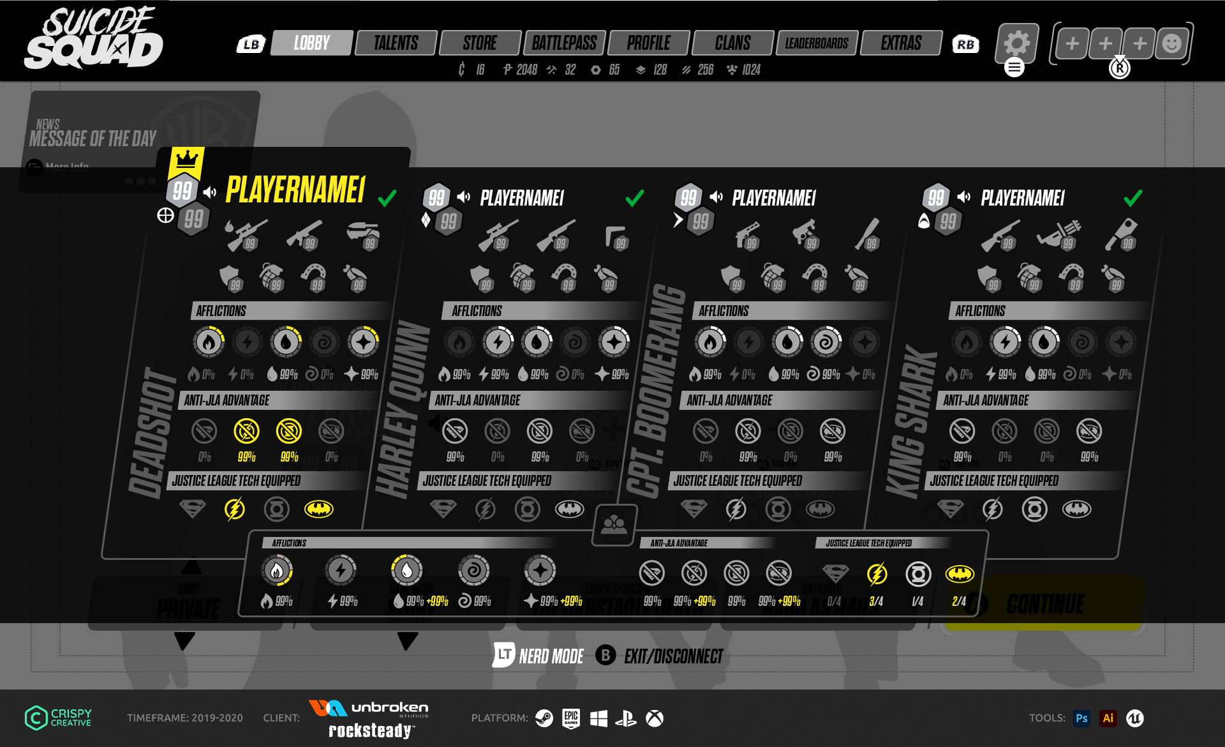The width and height of the screenshot is (1225, 747).
Task: Click Cpt. Boomerang's spiral affliction icon
Action: click(x=826, y=342)
